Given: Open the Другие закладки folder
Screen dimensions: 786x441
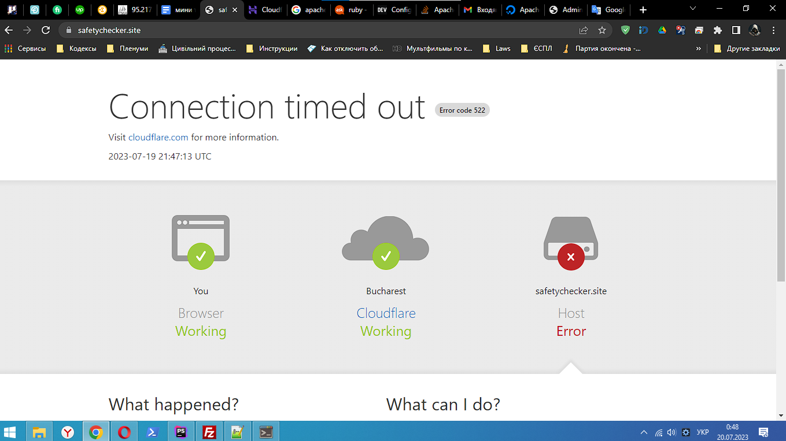Looking at the screenshot, I should point(747,49).
